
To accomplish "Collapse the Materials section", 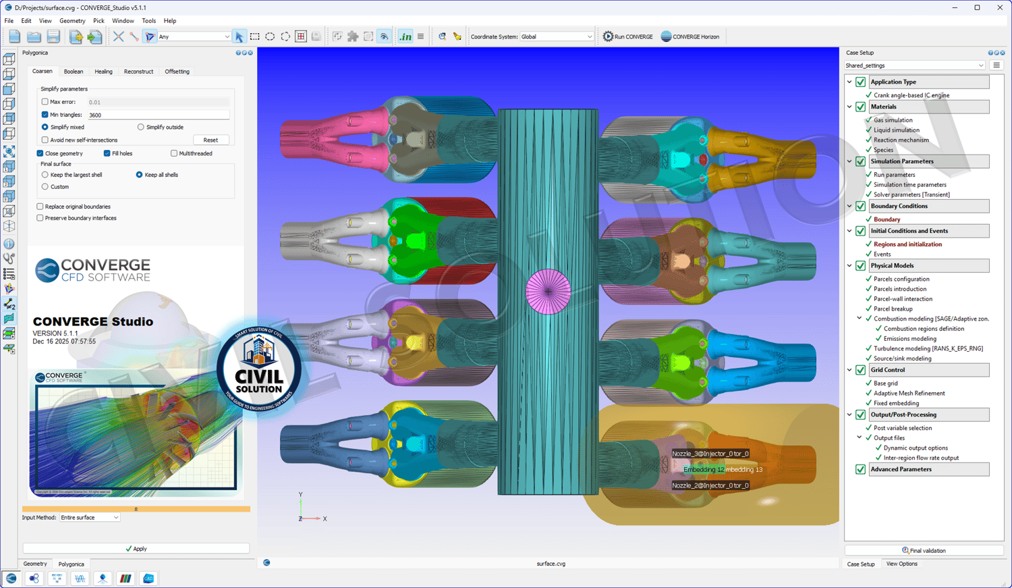I will pos(849,107).
